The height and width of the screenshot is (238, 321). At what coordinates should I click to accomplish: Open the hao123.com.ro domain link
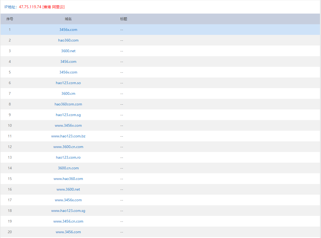[68, 157]
